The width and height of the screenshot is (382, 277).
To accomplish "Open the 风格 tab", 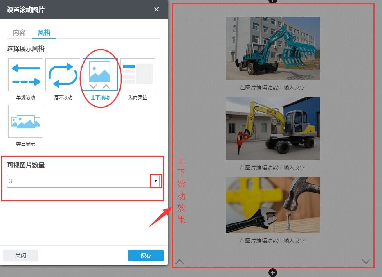I will 44,32.
